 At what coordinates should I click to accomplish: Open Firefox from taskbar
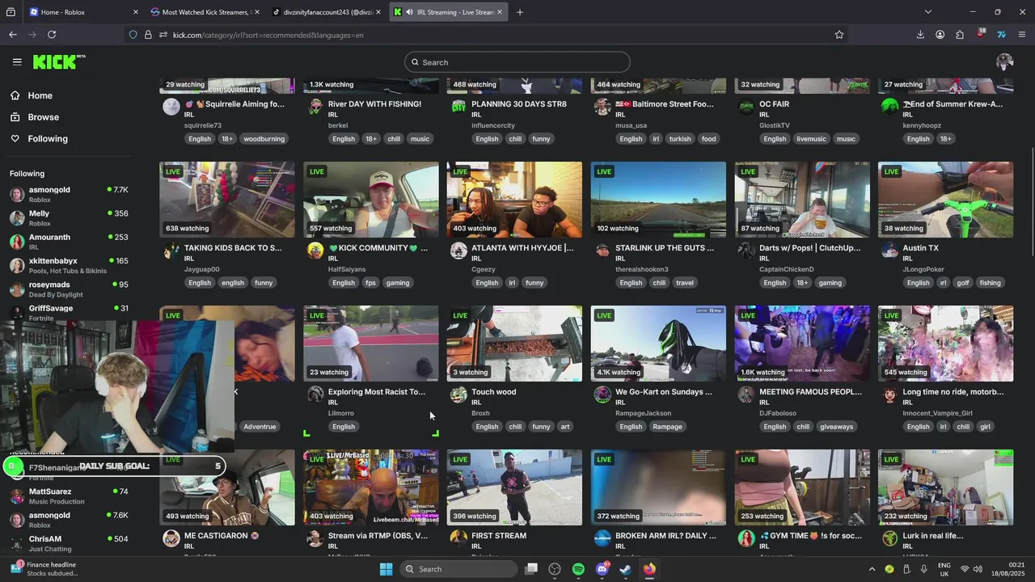click(x=649, y=569)
